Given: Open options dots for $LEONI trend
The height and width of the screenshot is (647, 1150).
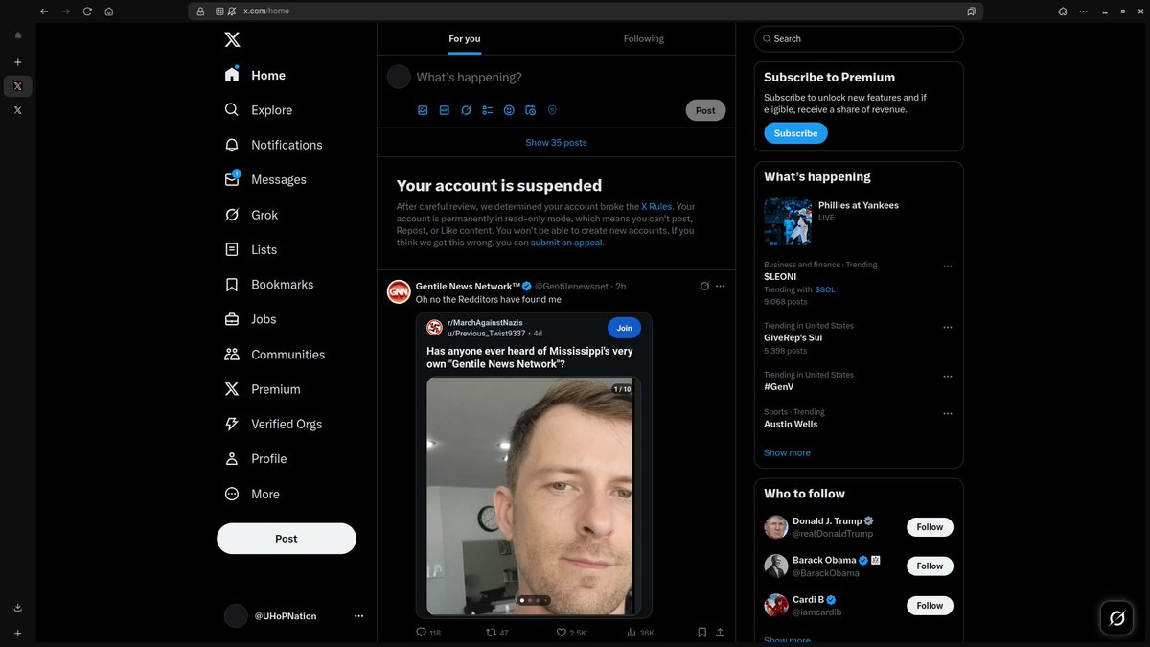Looking at the screenshot, I should pos(948,266).
